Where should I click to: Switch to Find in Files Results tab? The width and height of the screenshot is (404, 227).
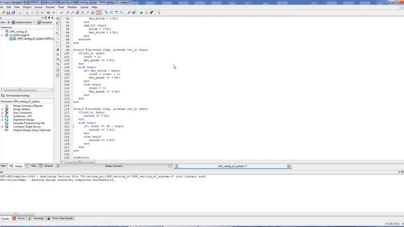[60, 219]
